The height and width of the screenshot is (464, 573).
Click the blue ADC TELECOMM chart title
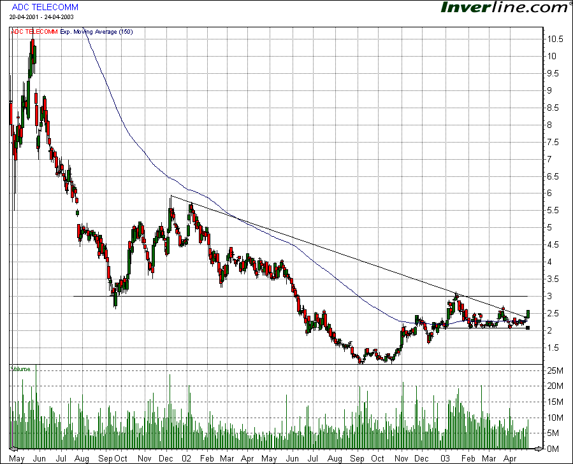[45, 7]
